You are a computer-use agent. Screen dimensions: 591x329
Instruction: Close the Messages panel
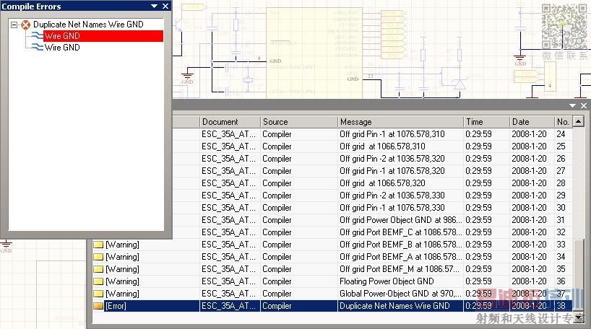coord(584,106)
